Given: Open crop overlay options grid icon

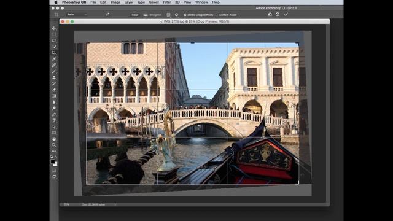Looking at the screenshot, I should tap(168, 15).
